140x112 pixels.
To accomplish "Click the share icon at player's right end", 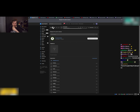I will pyautogui.click(x=97, y=27).
